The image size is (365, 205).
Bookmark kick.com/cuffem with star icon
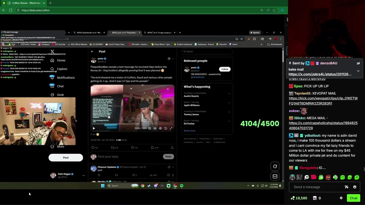(x=274, y=10)
